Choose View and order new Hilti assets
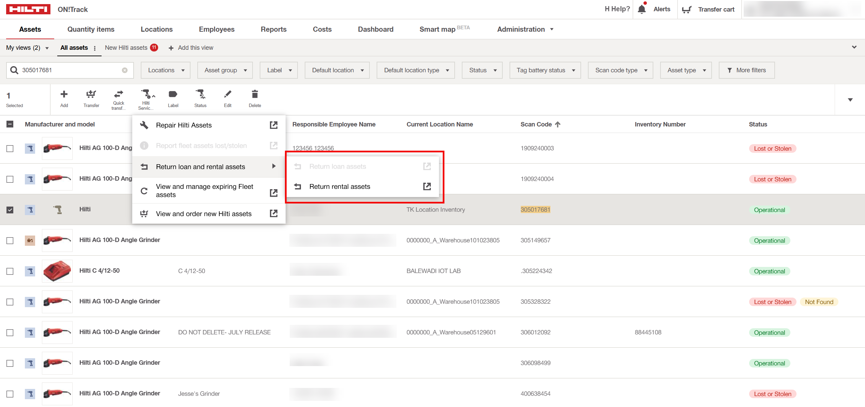This screenshot has width=865, height=407. tap(209, 214)
